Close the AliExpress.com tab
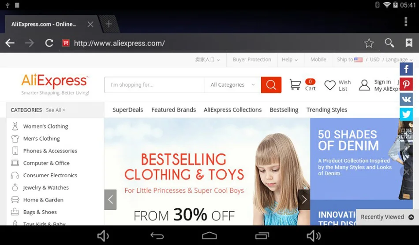The image size is (419, 245). (x=90, y=24)
